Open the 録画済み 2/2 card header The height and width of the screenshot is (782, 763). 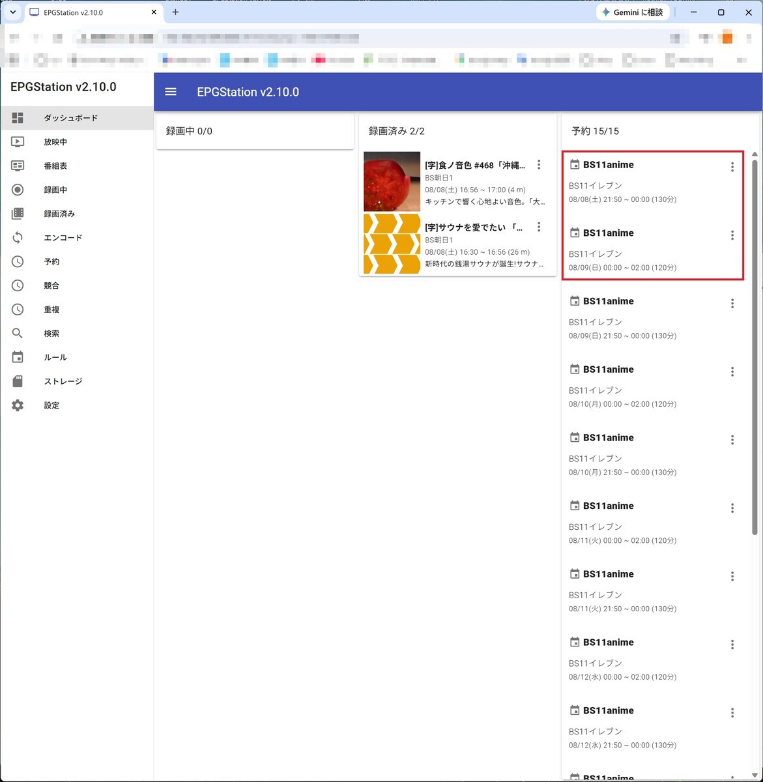click(457, 131)
